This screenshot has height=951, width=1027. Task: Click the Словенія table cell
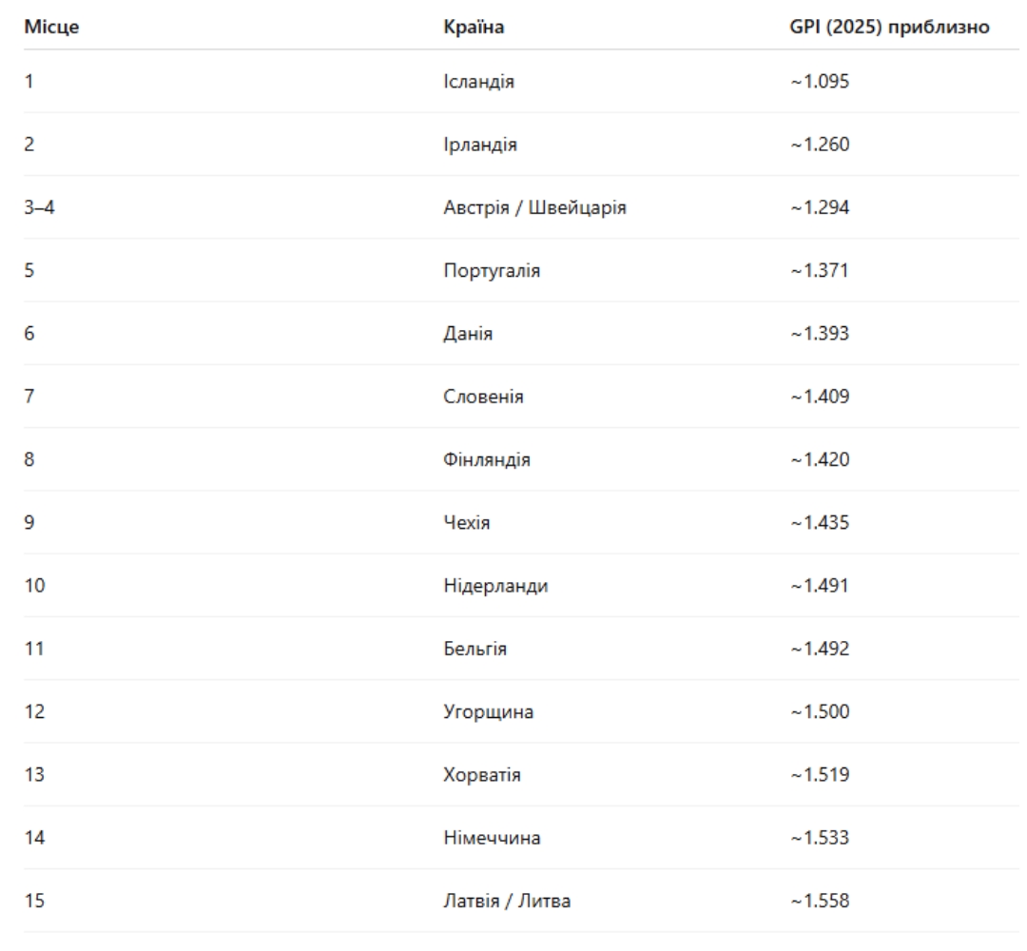click(x=483, y=397)
